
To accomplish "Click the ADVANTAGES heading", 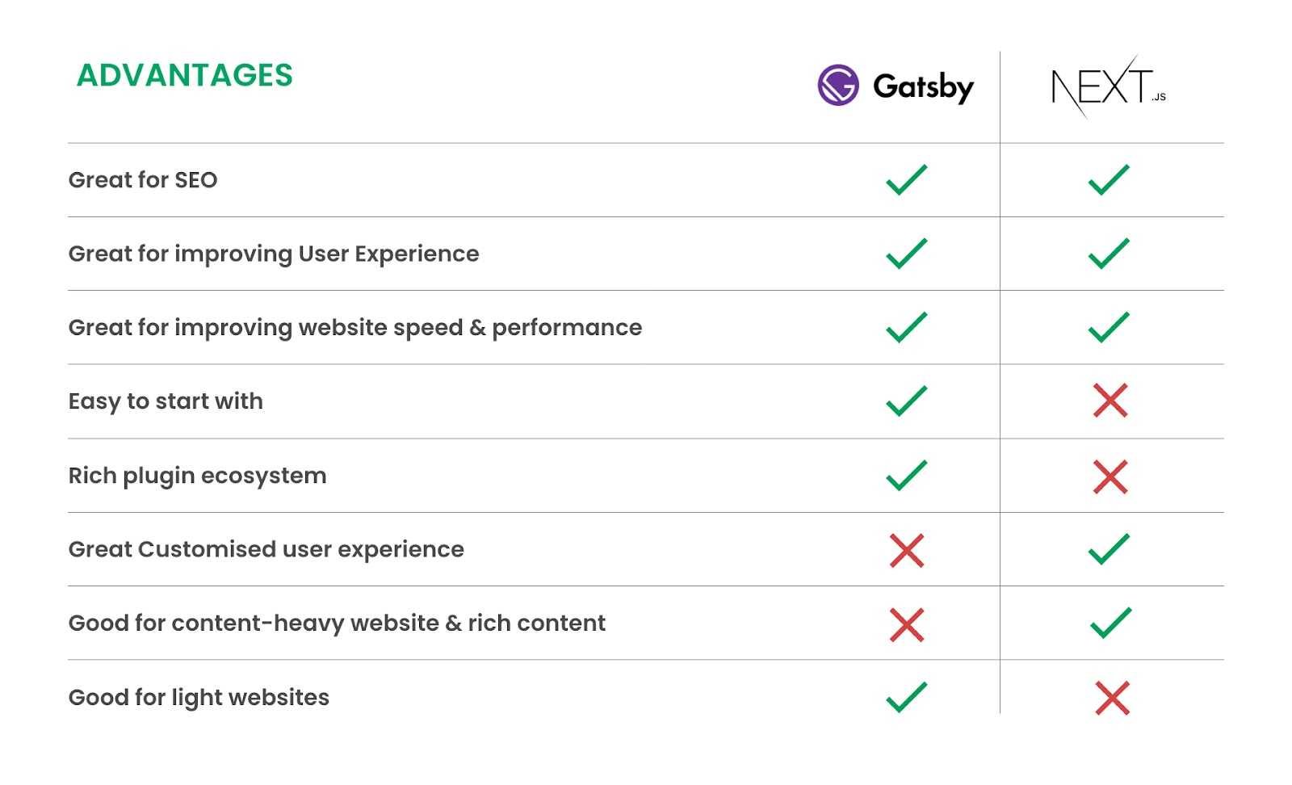I will (x=185, y=75).
